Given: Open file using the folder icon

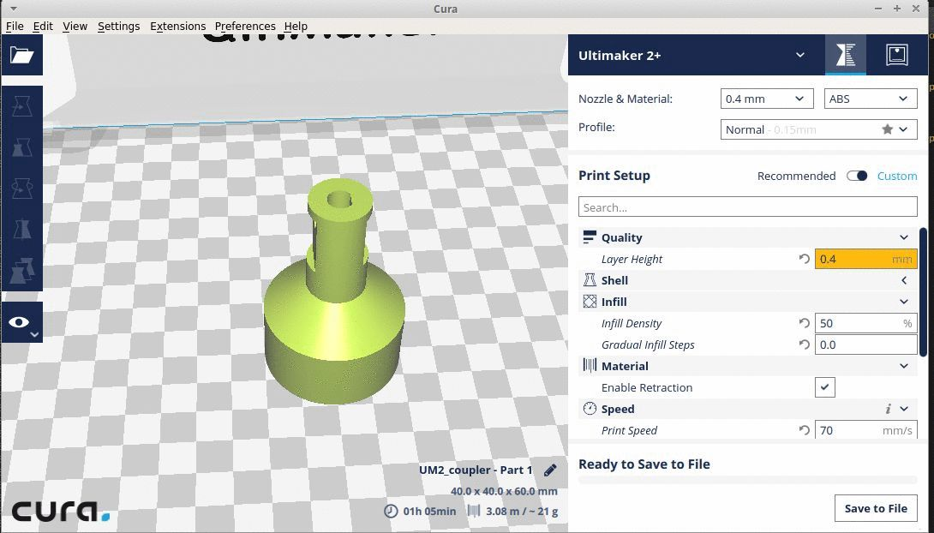Looking at the screenshot, I should coord(22,55).
